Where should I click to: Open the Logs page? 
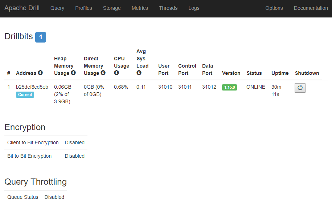(194, 8)
